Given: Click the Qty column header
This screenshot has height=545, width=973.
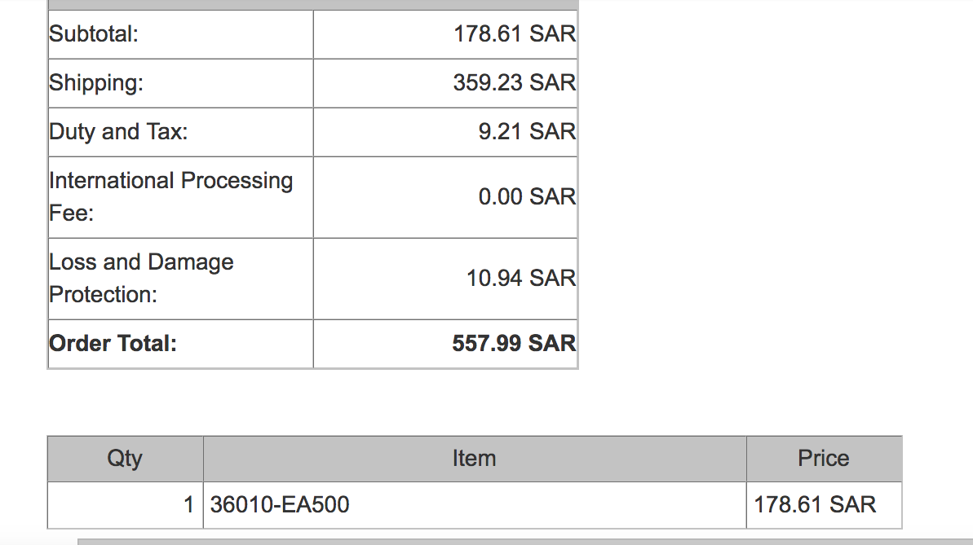Looking at the screenshot, I should pyautogui.click(x=125, y=459).
